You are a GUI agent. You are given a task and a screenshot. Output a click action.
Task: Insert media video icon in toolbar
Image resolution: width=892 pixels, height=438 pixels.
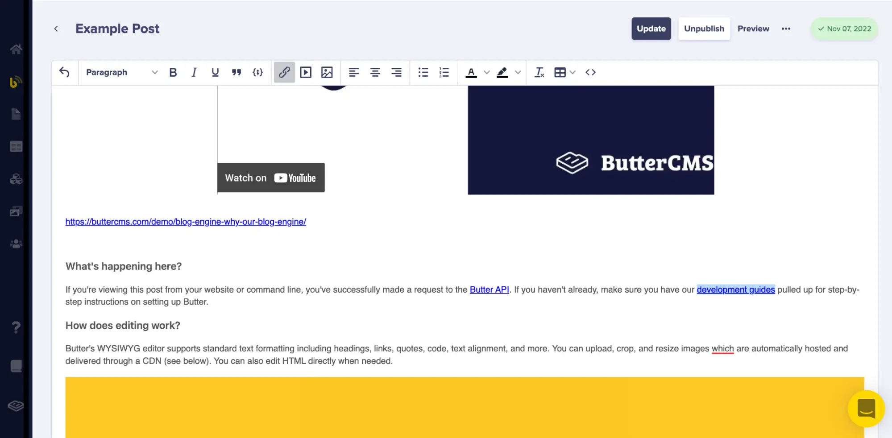306,72
